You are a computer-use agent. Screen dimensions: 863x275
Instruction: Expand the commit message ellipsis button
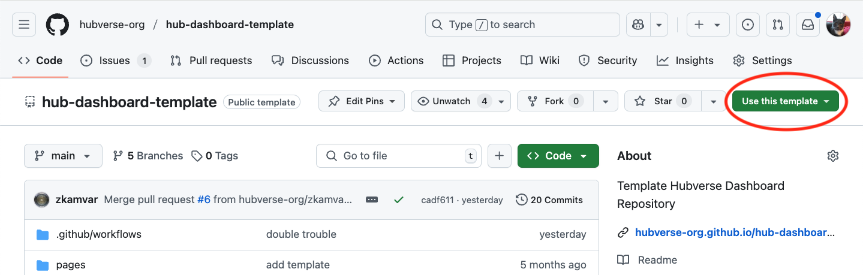tap(372, 200)
